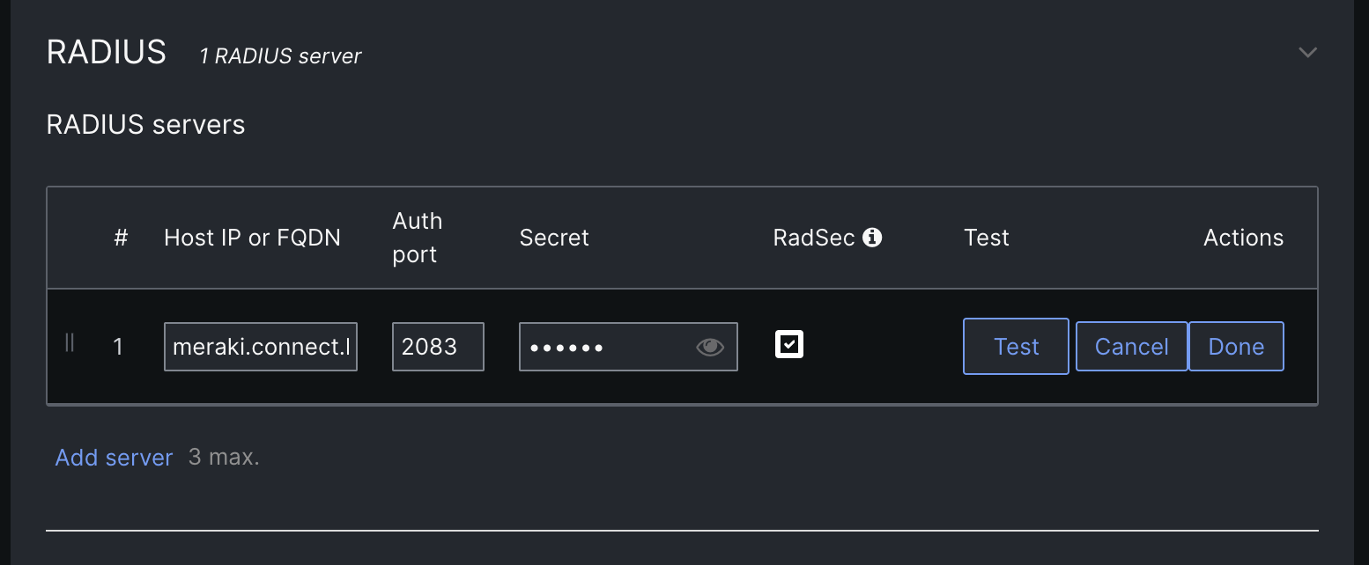Screen dimensions: 1369x565
Task: Uncheck the RadSec checkbox
Action: pyautogui.click(x=789, y=344)
